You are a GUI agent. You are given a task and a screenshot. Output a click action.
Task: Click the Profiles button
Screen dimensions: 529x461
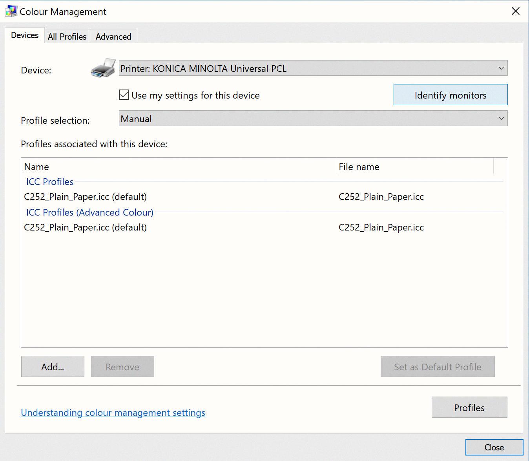tap(469, 408)
